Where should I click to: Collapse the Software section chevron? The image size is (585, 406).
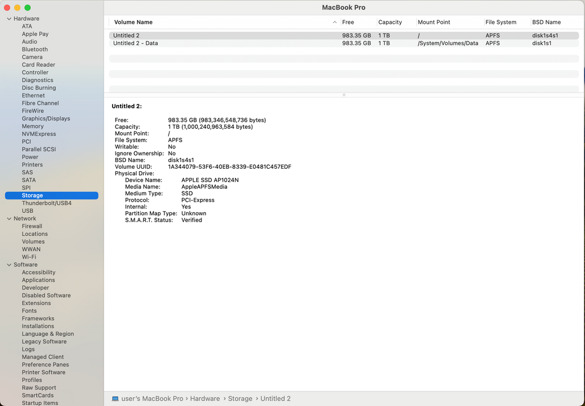coord(9,264)
